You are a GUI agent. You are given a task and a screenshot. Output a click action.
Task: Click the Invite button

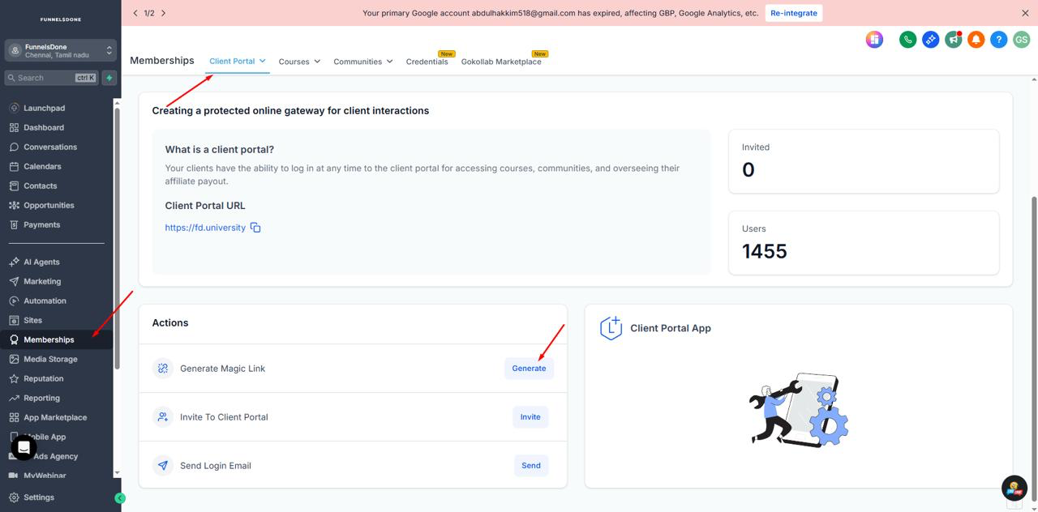(530, 417)
